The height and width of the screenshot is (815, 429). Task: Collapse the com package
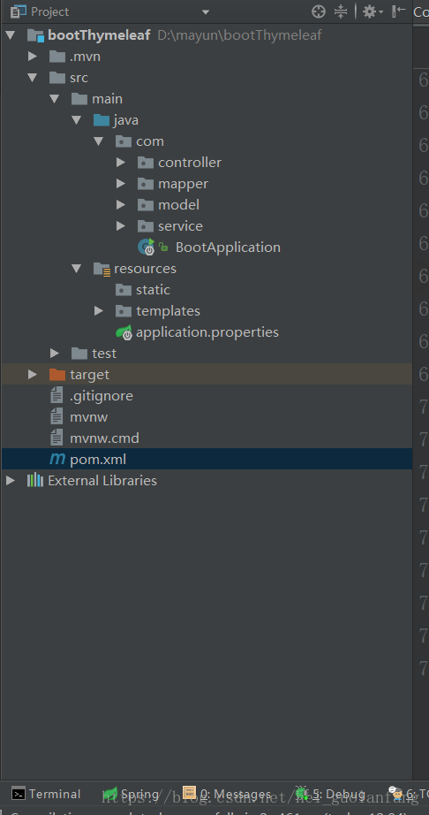[x=99, y=141]
